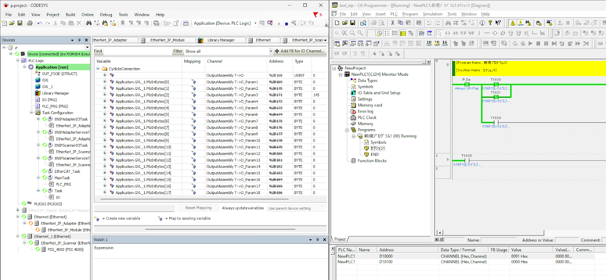Click the CODESYS Save project icon
Image resolution: width=606 pixels, height=280 pixels.
[20, 23]
